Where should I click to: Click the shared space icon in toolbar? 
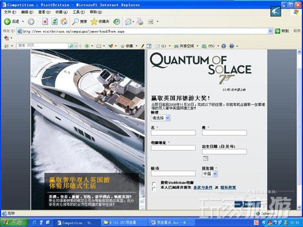point(176,46)
